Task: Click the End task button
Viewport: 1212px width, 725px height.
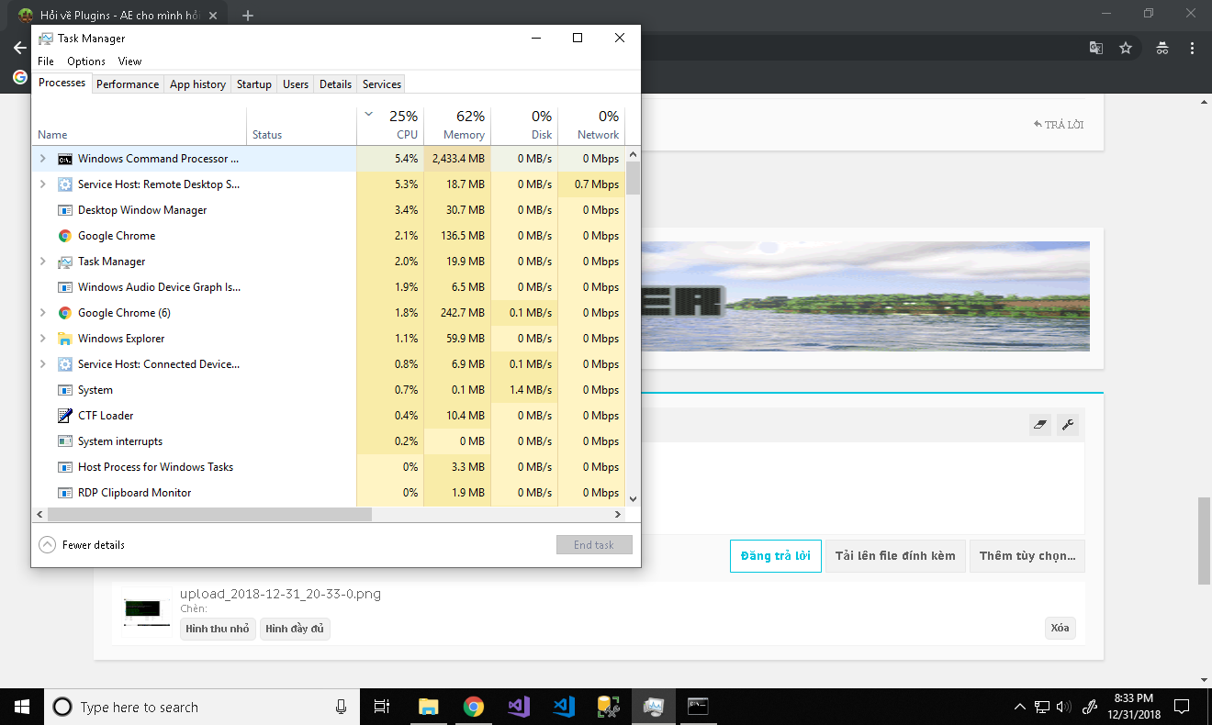Action: coord(594,545)
